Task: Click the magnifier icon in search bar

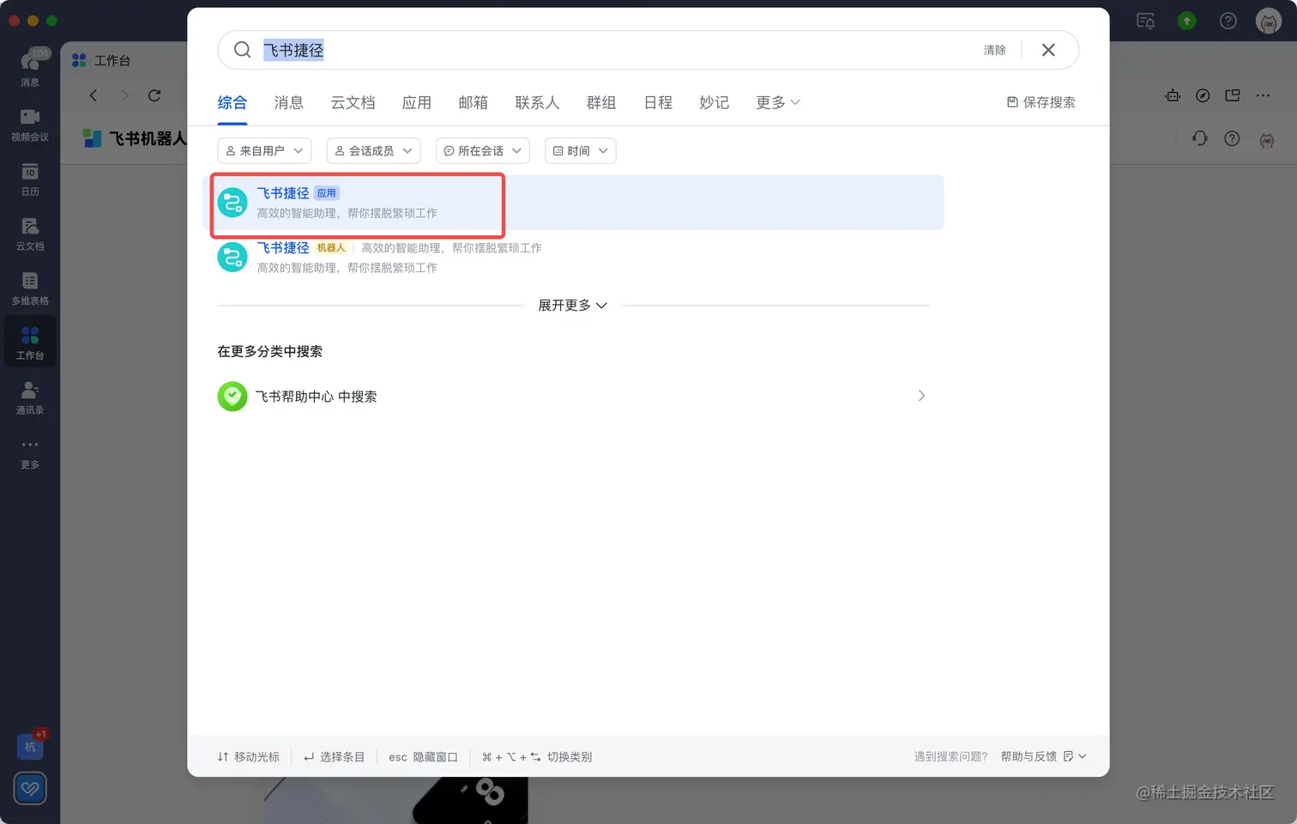Action: coord(243,50)
